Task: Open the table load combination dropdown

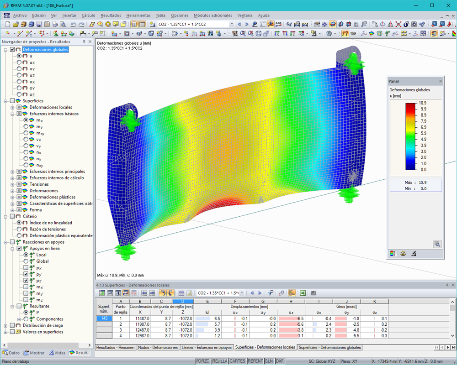Action: tap(242, 293)
